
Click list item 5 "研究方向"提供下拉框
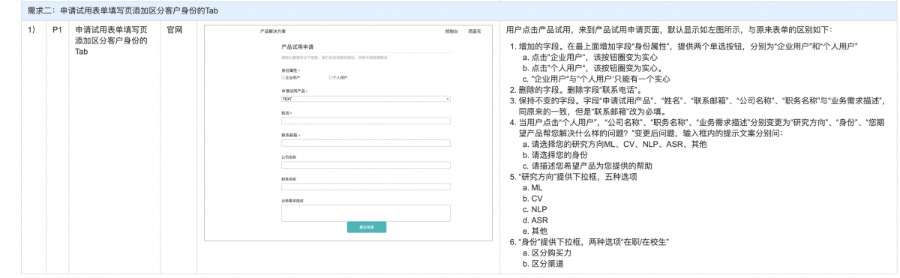point(573,176)
